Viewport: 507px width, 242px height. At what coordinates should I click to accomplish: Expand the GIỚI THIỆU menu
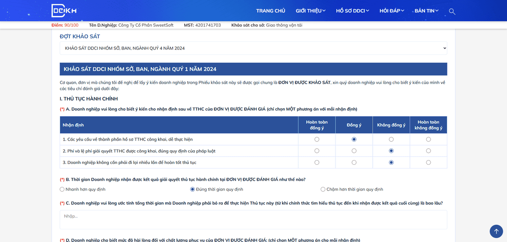pyautogui.click(x=311, y=11)
